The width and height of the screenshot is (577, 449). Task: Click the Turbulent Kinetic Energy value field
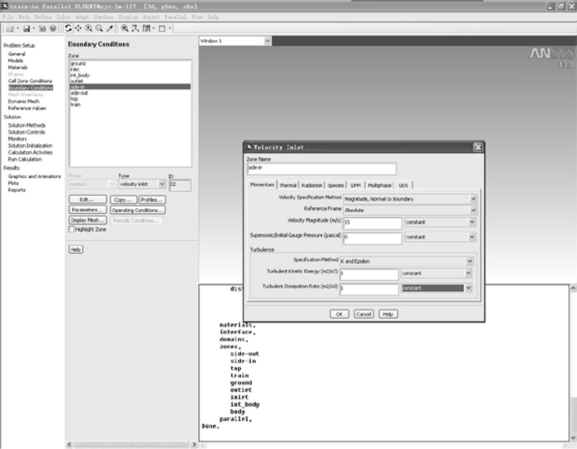pyautogui.click(x=369, y=273)
